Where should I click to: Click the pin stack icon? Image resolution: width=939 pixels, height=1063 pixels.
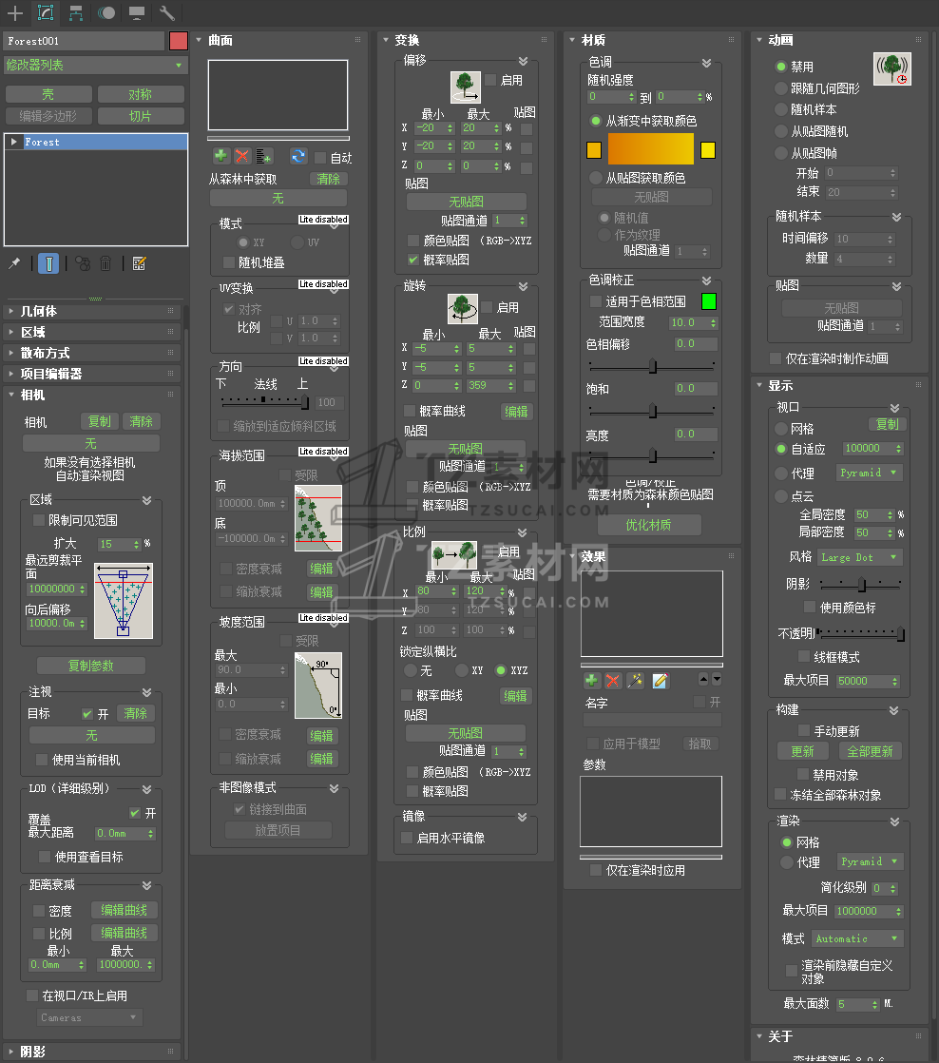(14, 263)
